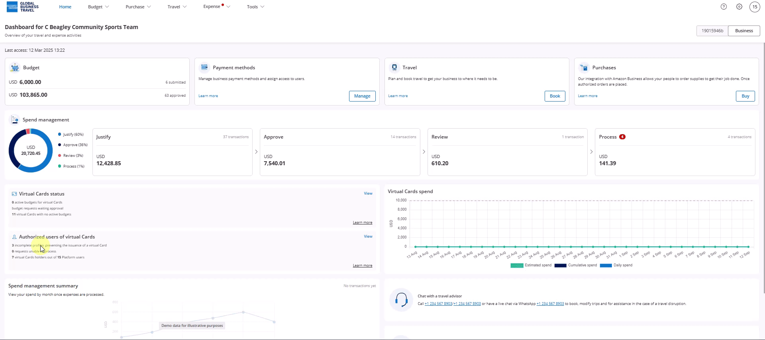765x340 pixels.
Task: Open Learn more in Authorized users card
Action: [363, 266]
